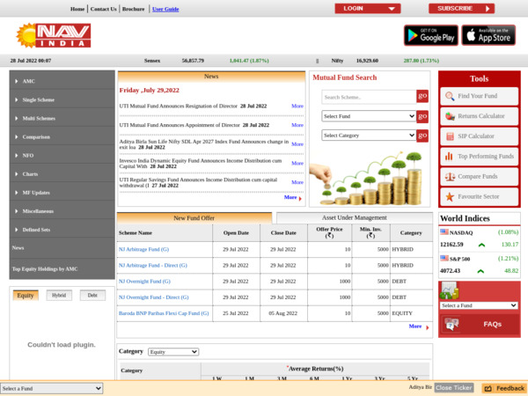Click the Feedback button label

pos(510,388)
